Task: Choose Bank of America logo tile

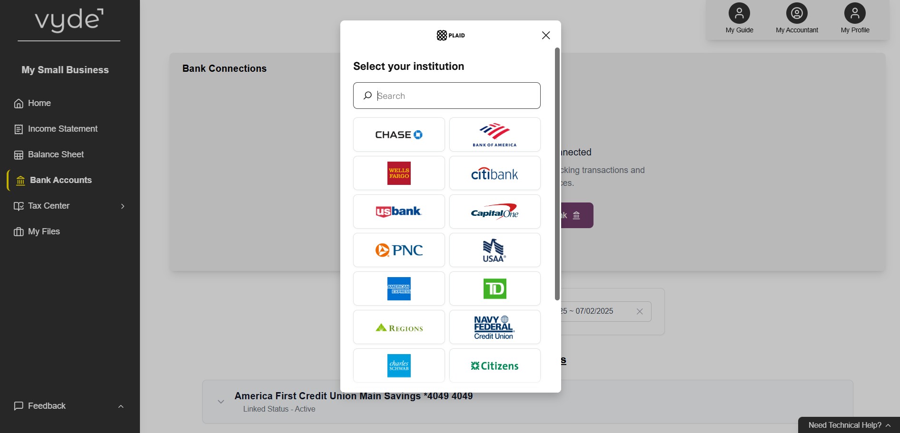Action: 495,135
